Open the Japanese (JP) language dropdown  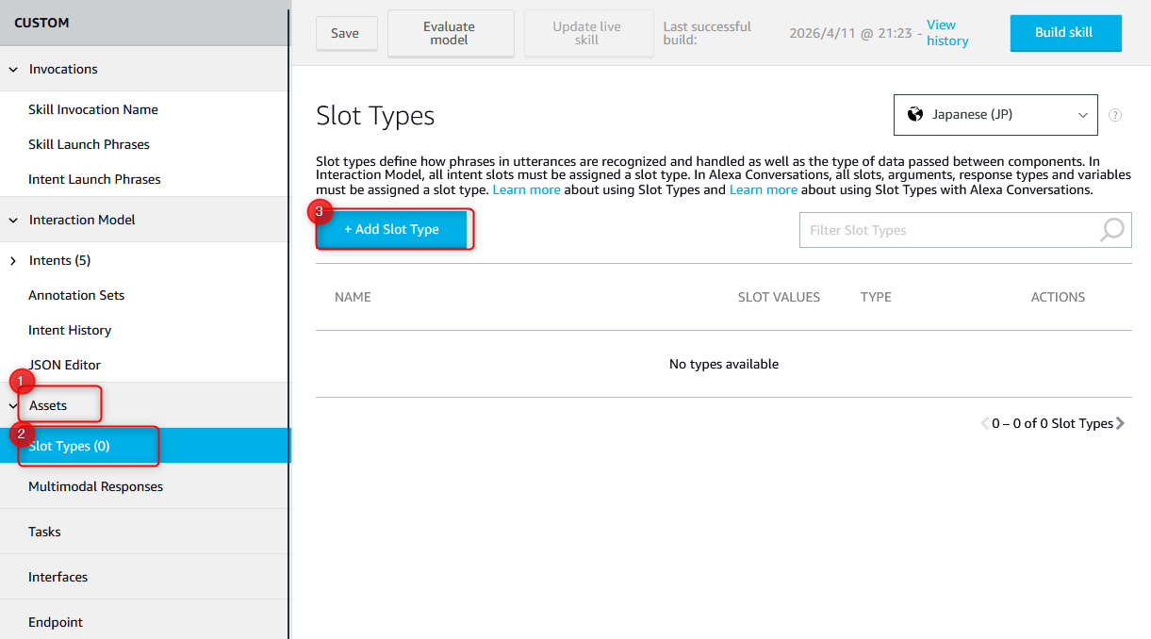995,115
